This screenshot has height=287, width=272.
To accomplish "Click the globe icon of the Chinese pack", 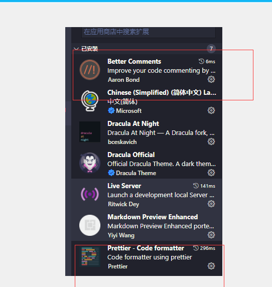I will pos(90,101).
